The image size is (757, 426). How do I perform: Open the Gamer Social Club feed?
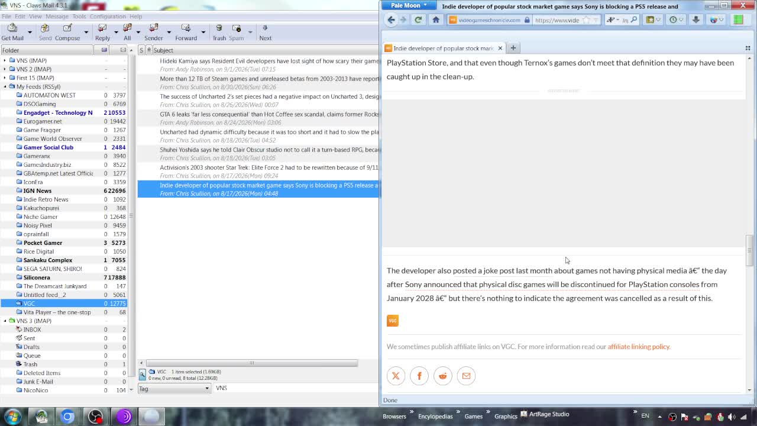coord(48,147)
